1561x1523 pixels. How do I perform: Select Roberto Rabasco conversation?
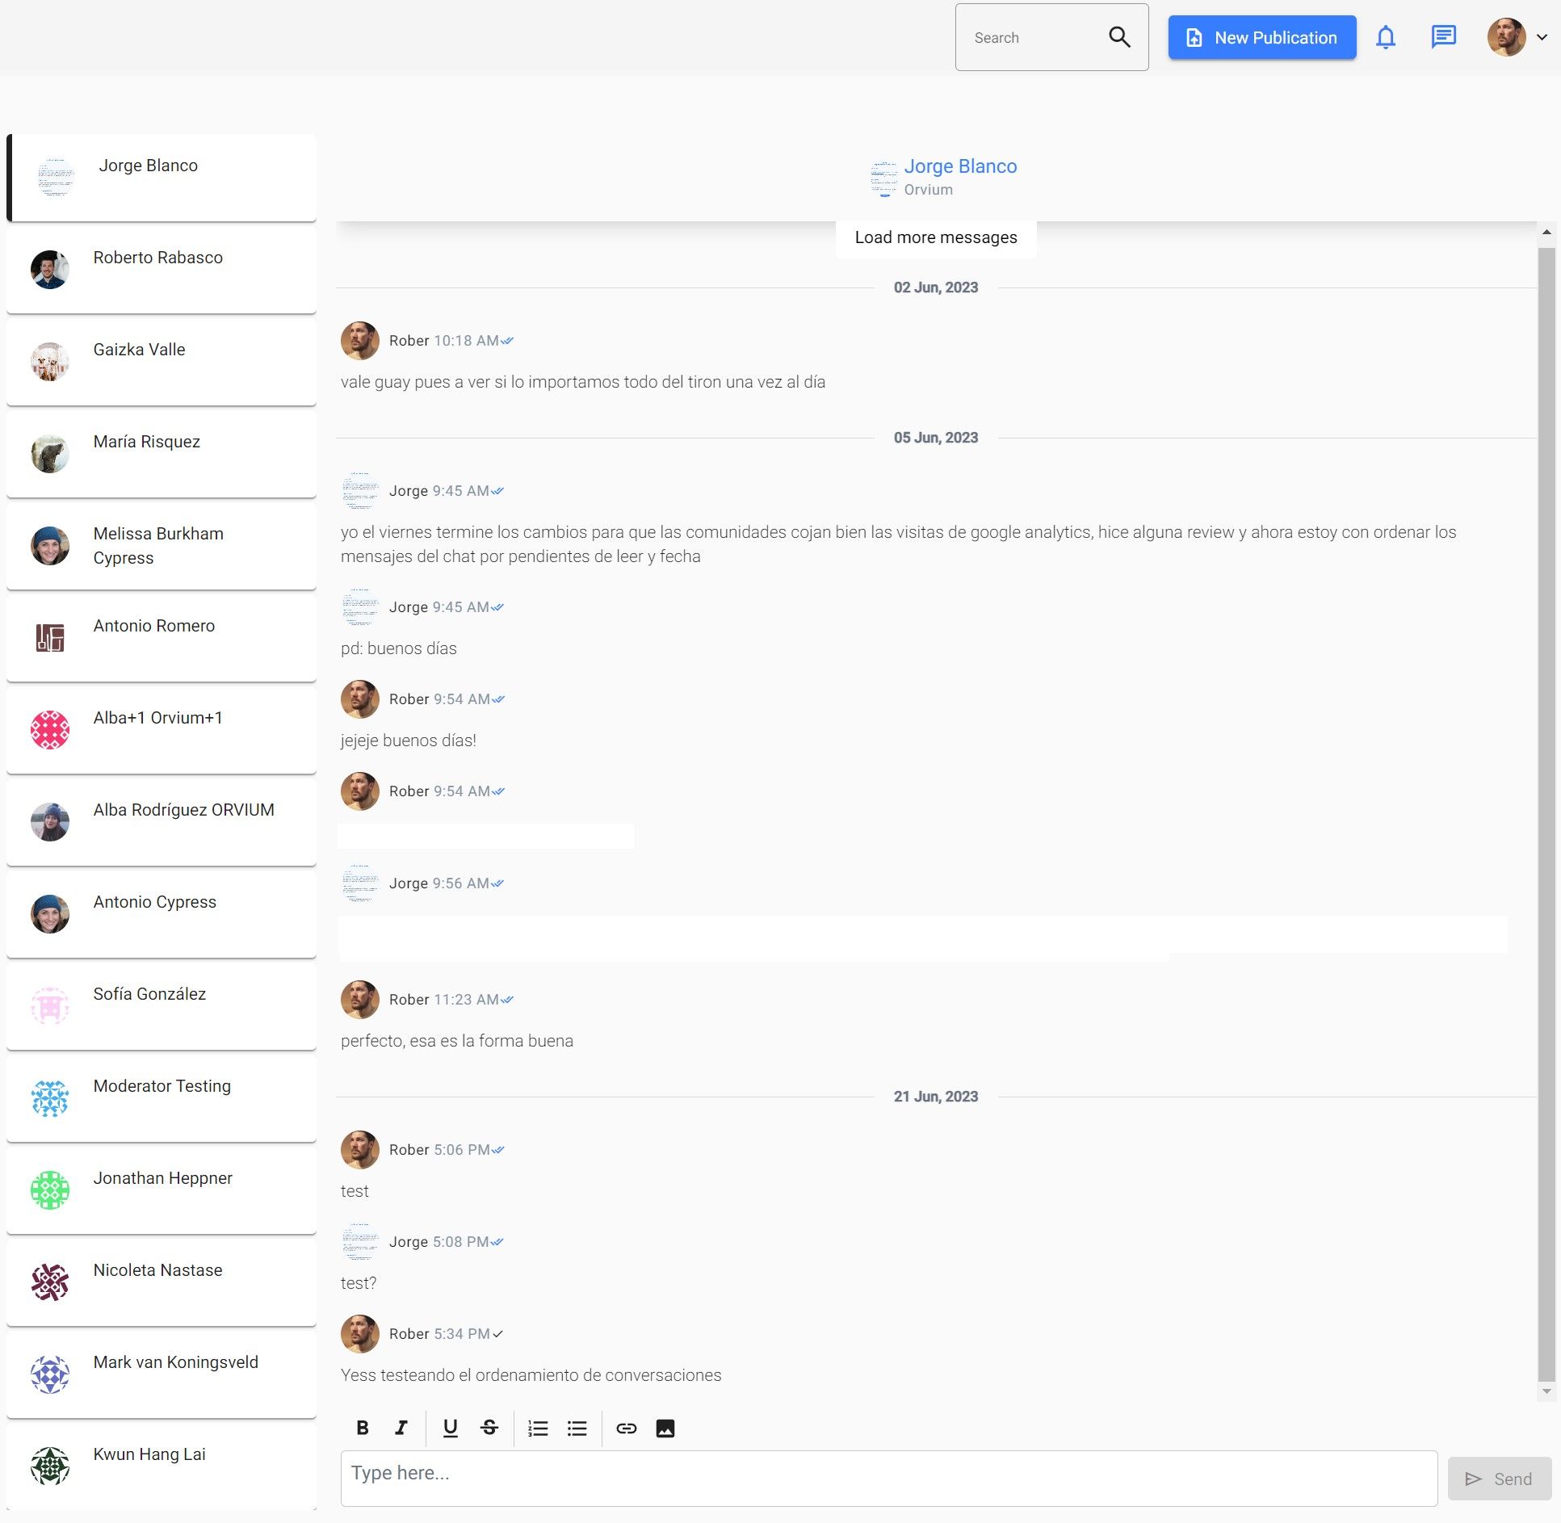pos(162,270)
